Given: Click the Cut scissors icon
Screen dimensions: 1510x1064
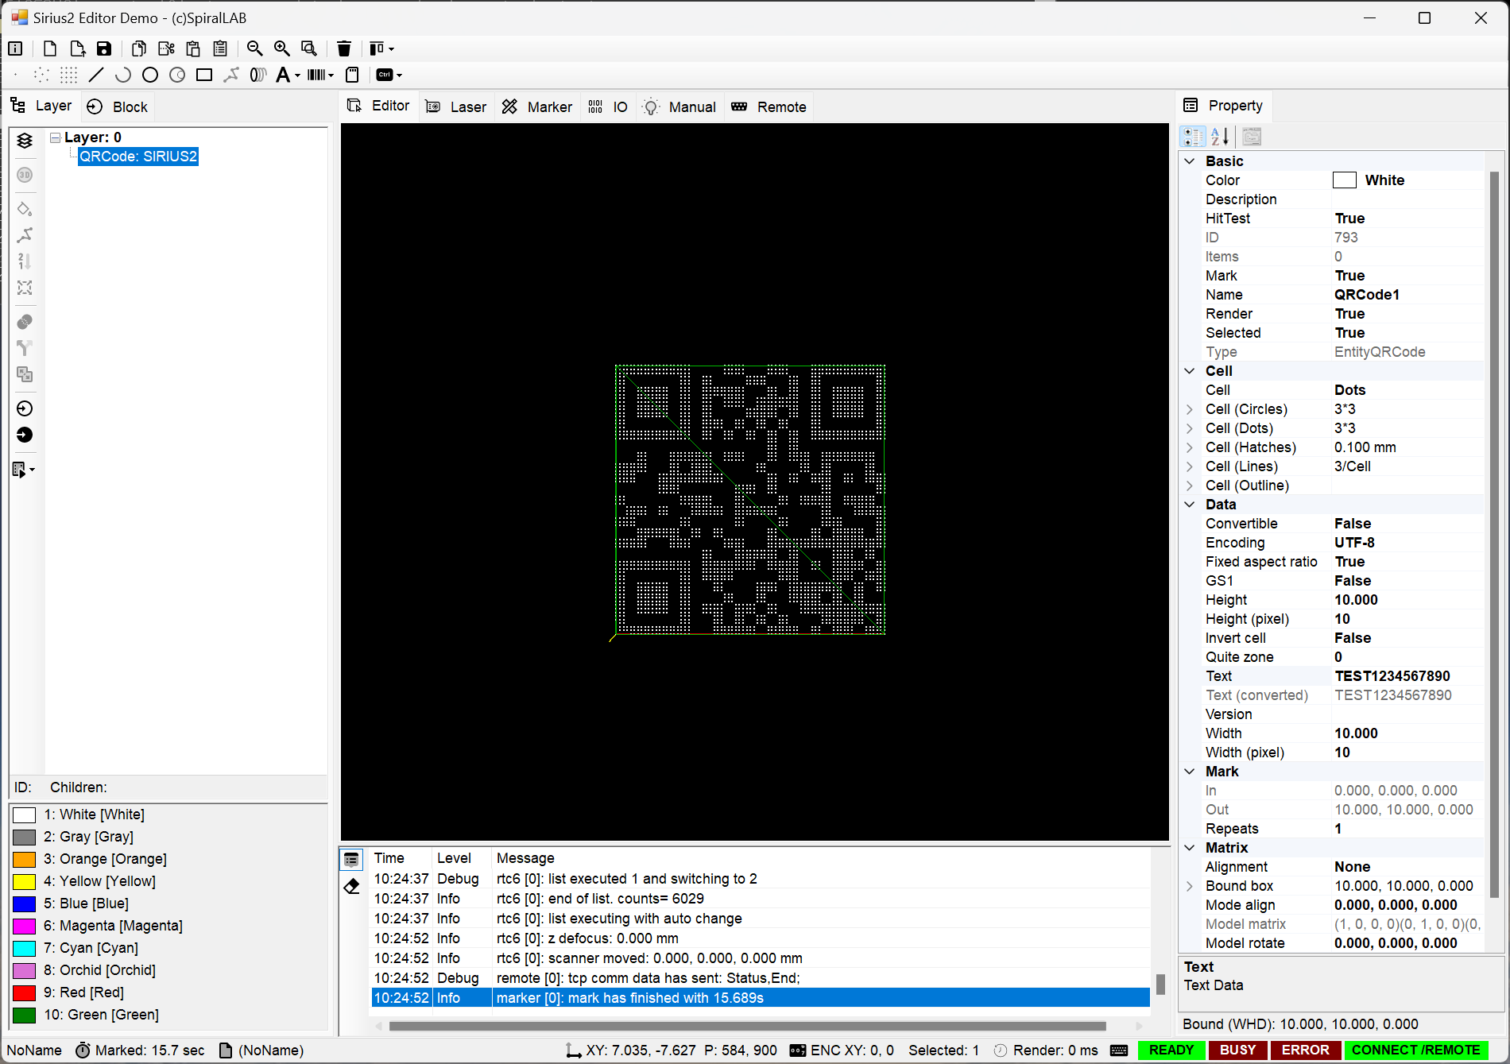Looking at the screenshot, I should click(166, 48).
